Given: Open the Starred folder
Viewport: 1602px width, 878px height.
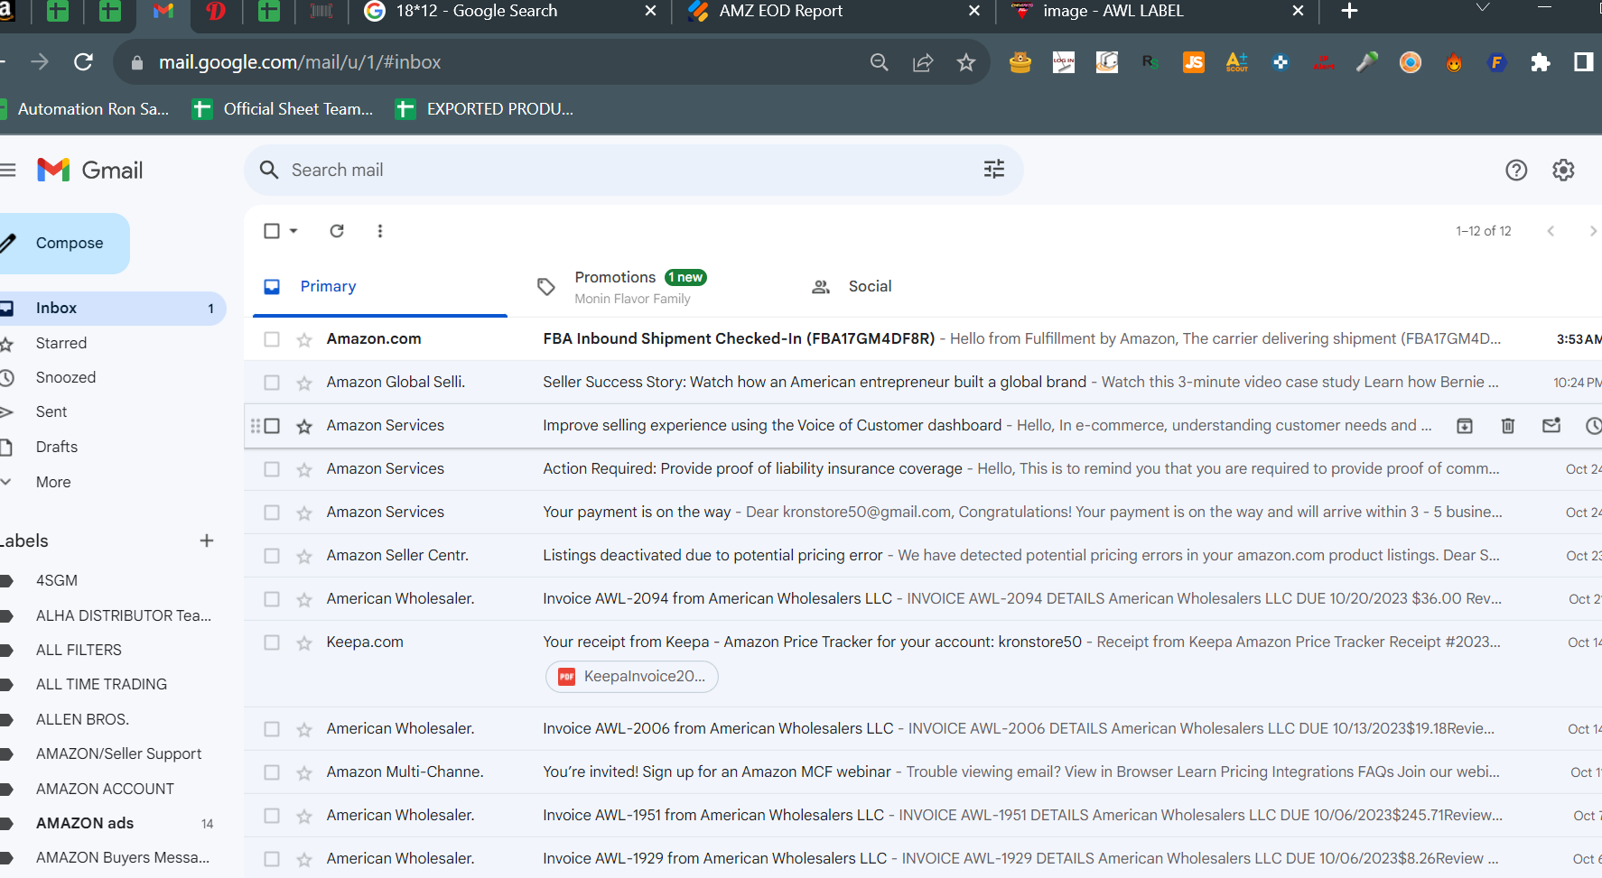Looking at the screenshot, I should point(61,343).
